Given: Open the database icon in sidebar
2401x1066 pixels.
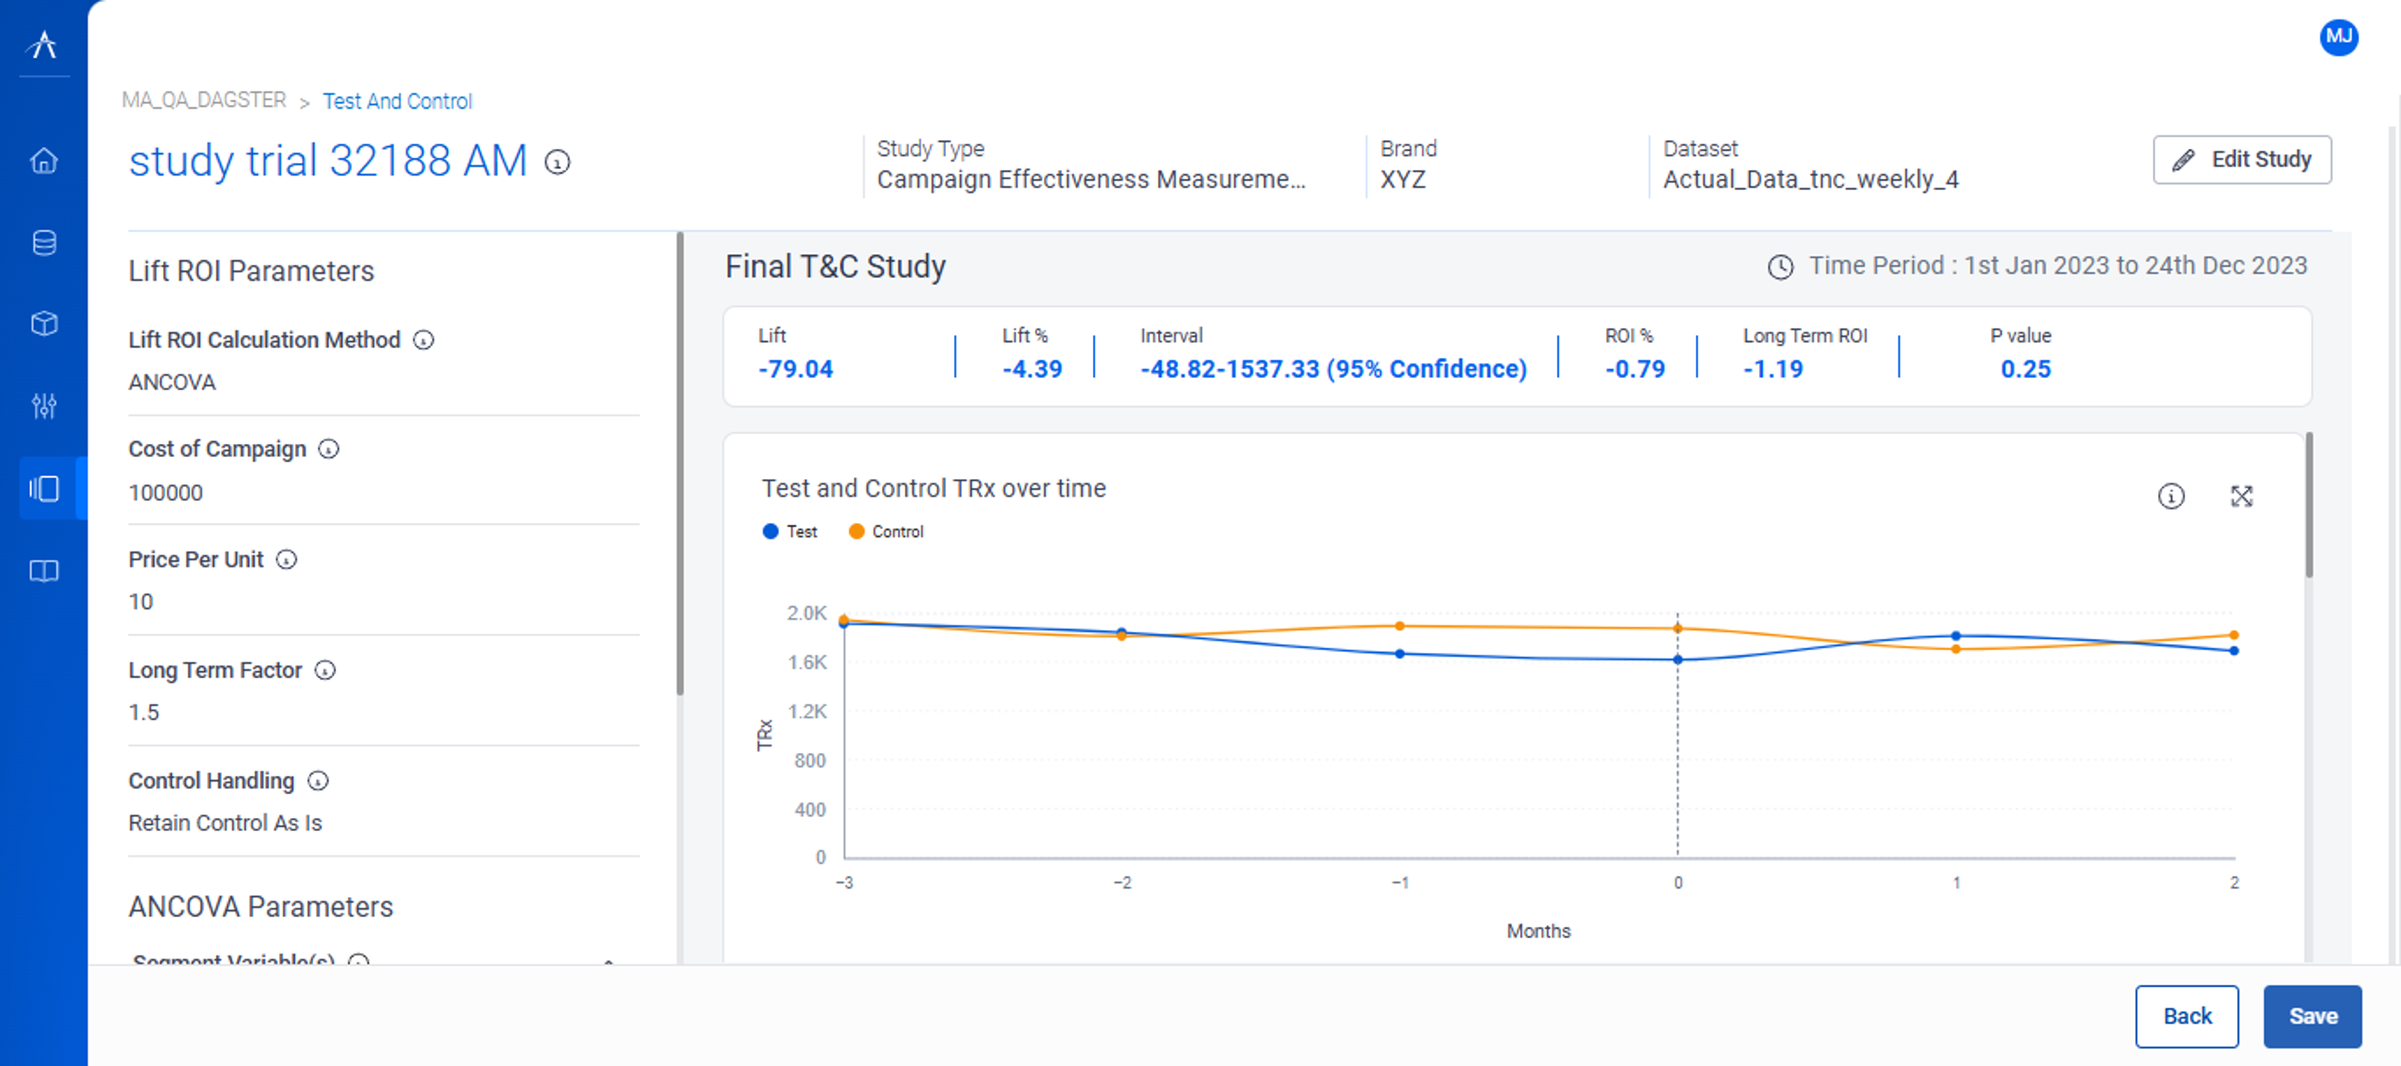Looking at the screenshot, I should click(x=44, y=244).
